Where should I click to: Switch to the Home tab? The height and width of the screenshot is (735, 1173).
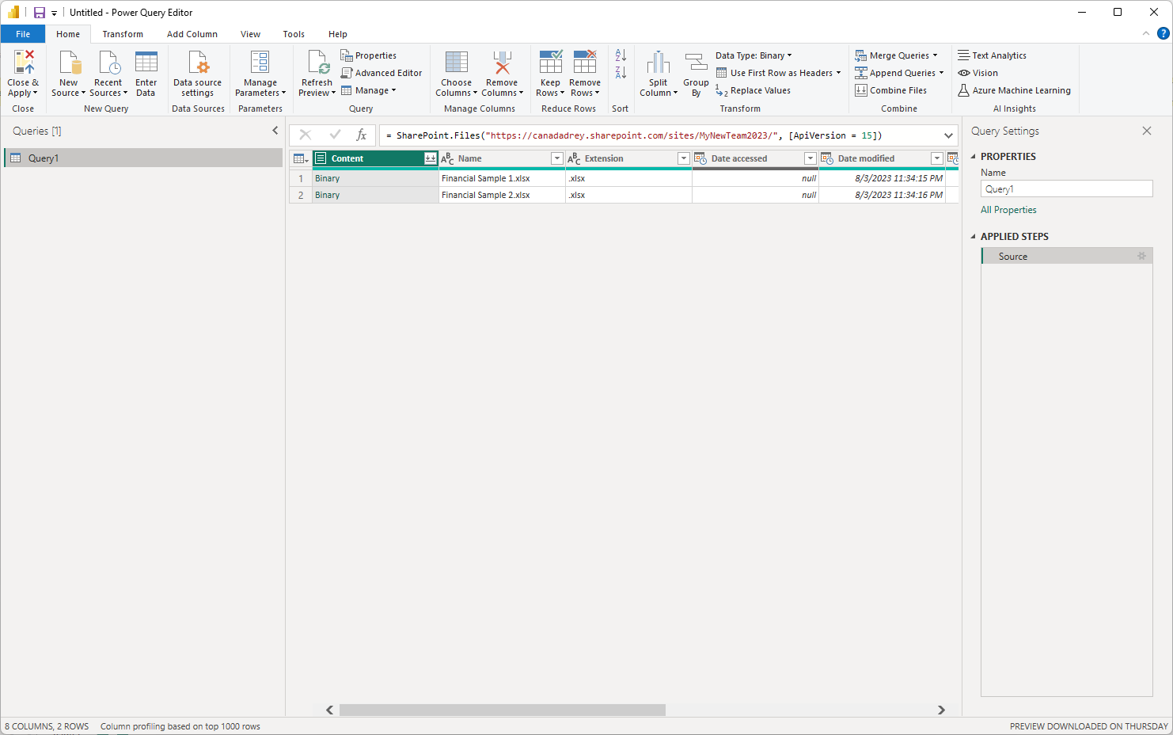coord(68,34)
